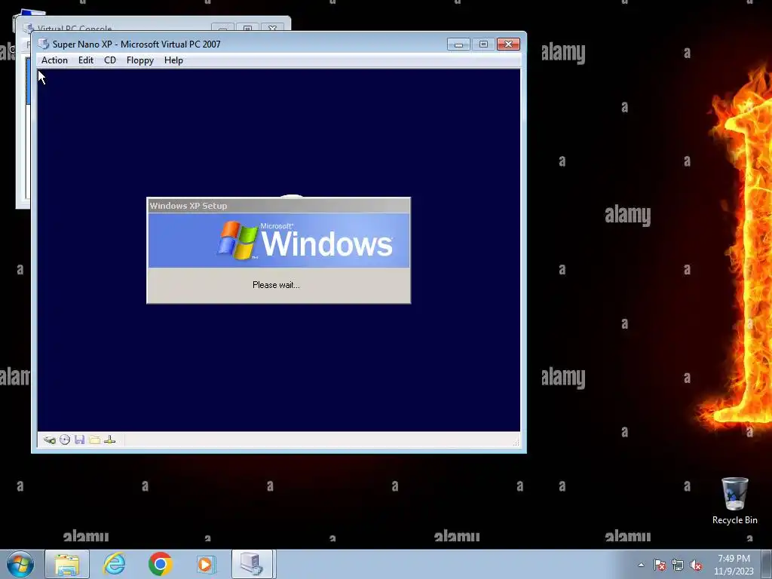Click the shared folders status icon

tap(95, 440)
